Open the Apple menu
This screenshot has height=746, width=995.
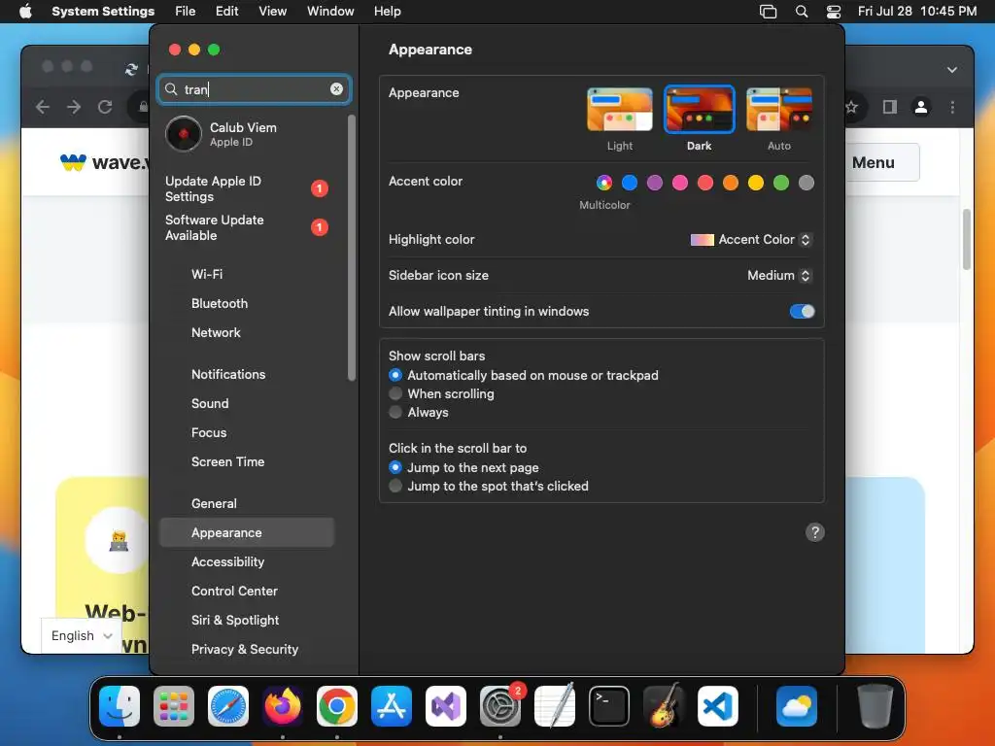click(x=25, y=11)
